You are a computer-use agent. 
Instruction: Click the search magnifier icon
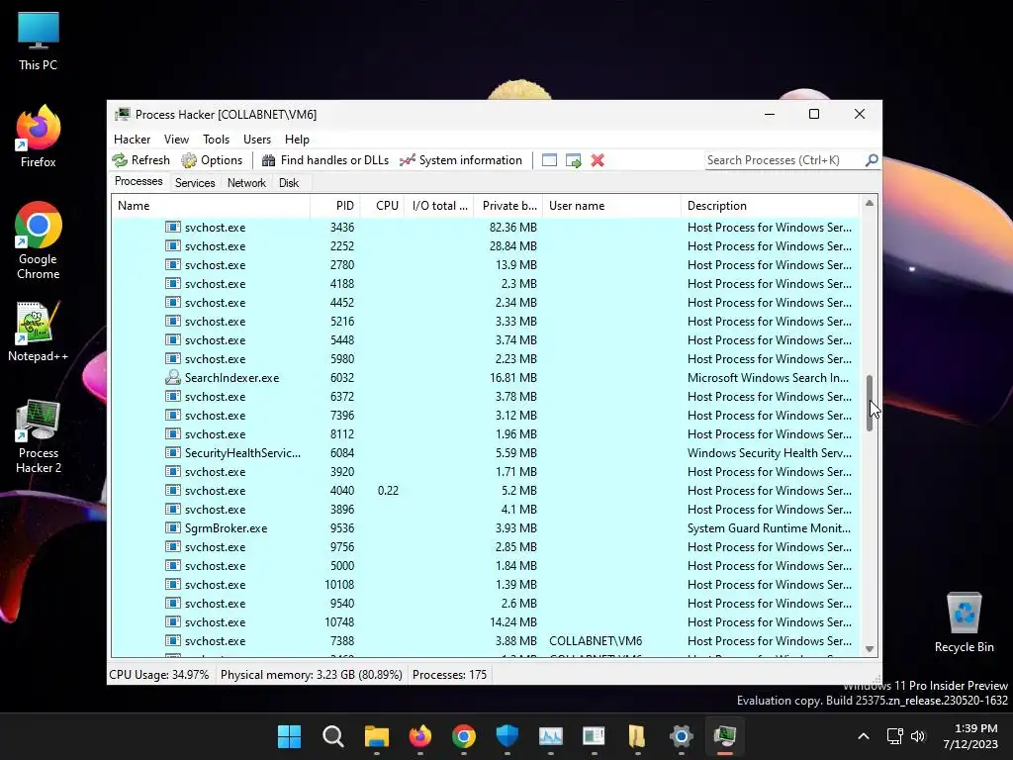pyautogui.click(x=872, y=159)
